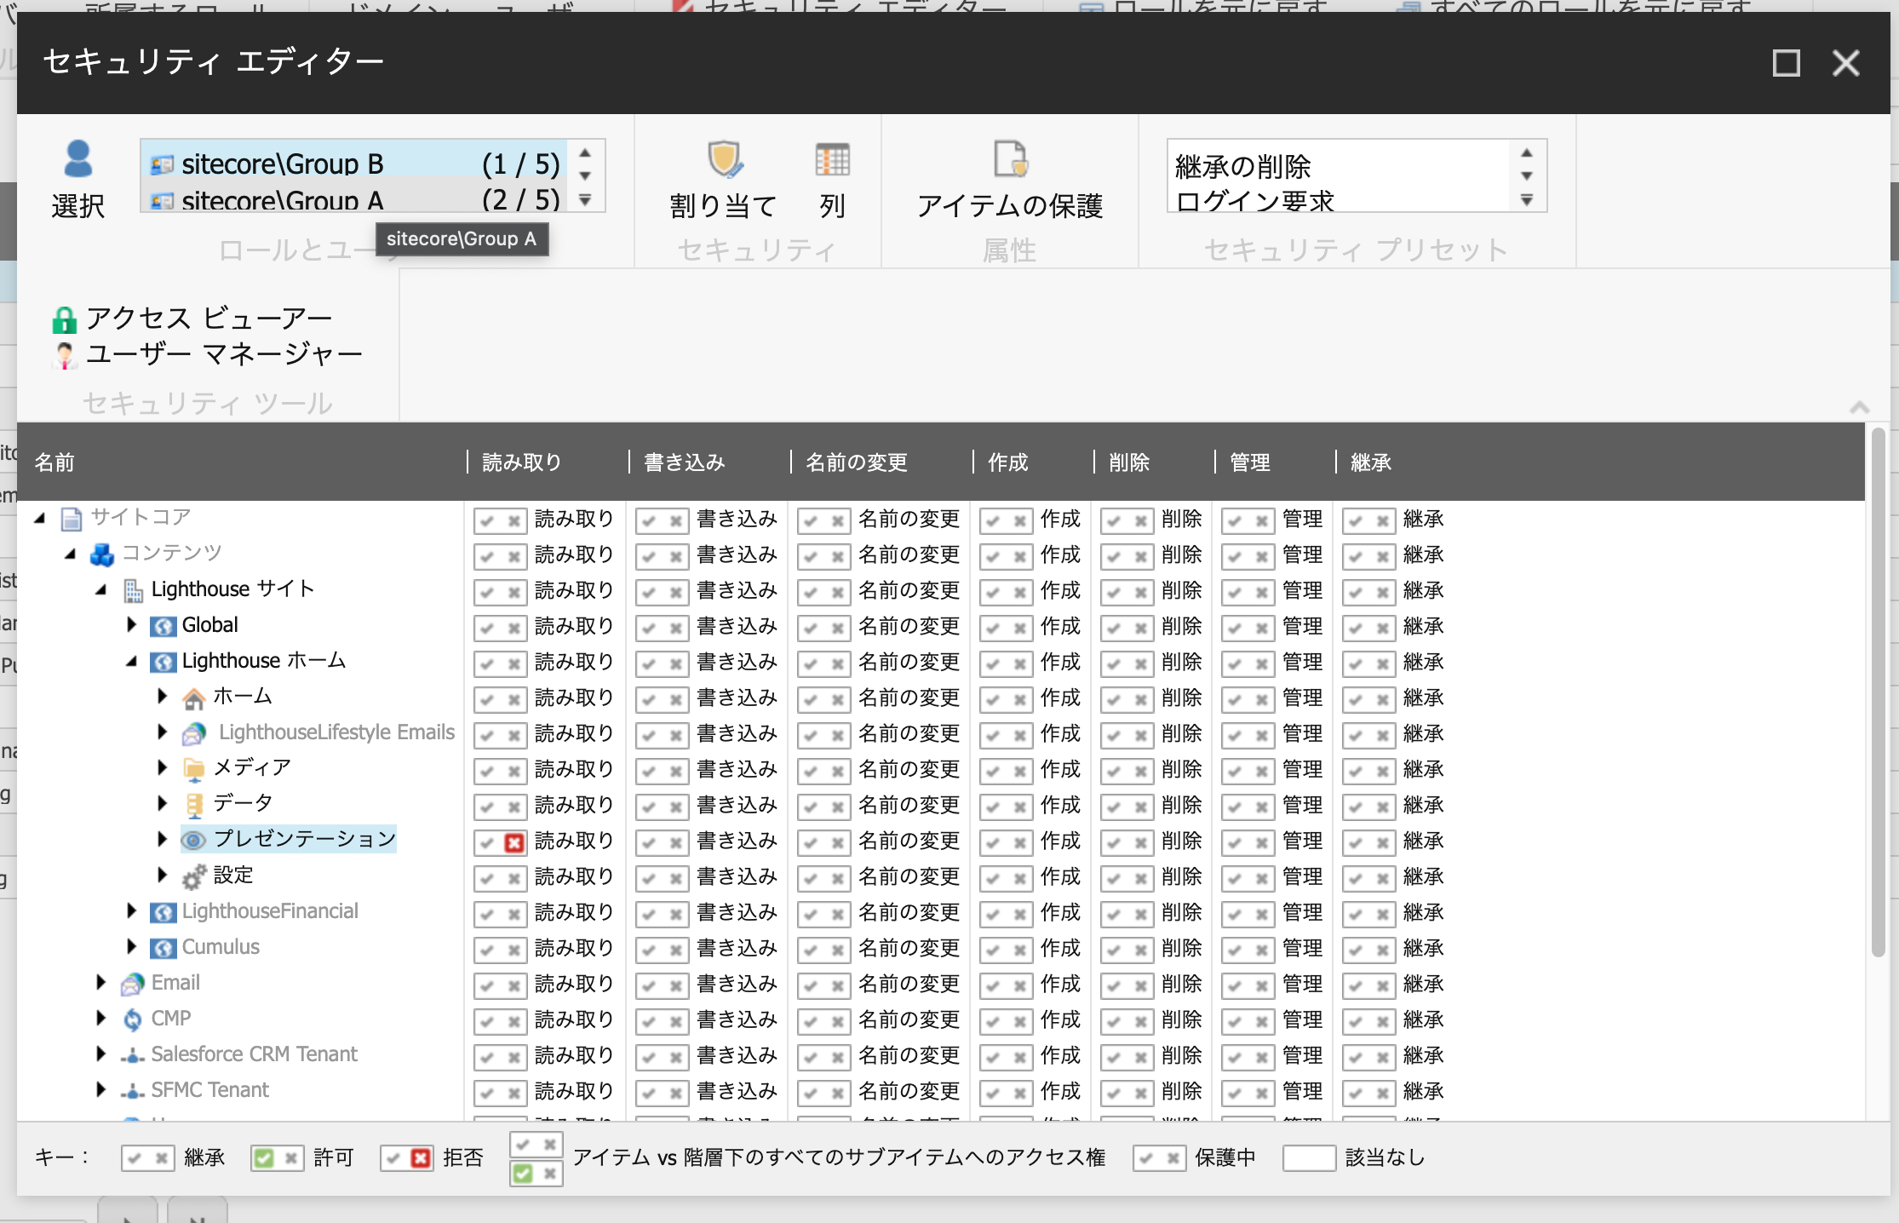The height and width of the screenshot is (1223, 1899).
Task: Collapse the Lighthouse サイト node
Action: 101,590
